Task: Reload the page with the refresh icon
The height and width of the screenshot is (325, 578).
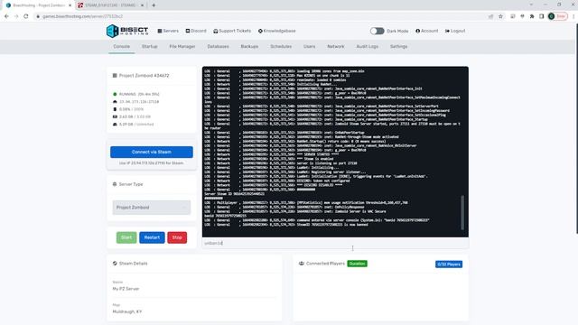Action: coord(26,16)
